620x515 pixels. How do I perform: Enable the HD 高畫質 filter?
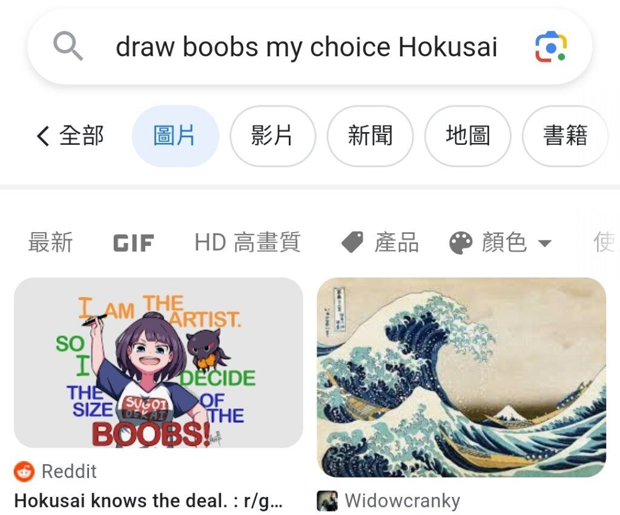(x=248, y=242)
